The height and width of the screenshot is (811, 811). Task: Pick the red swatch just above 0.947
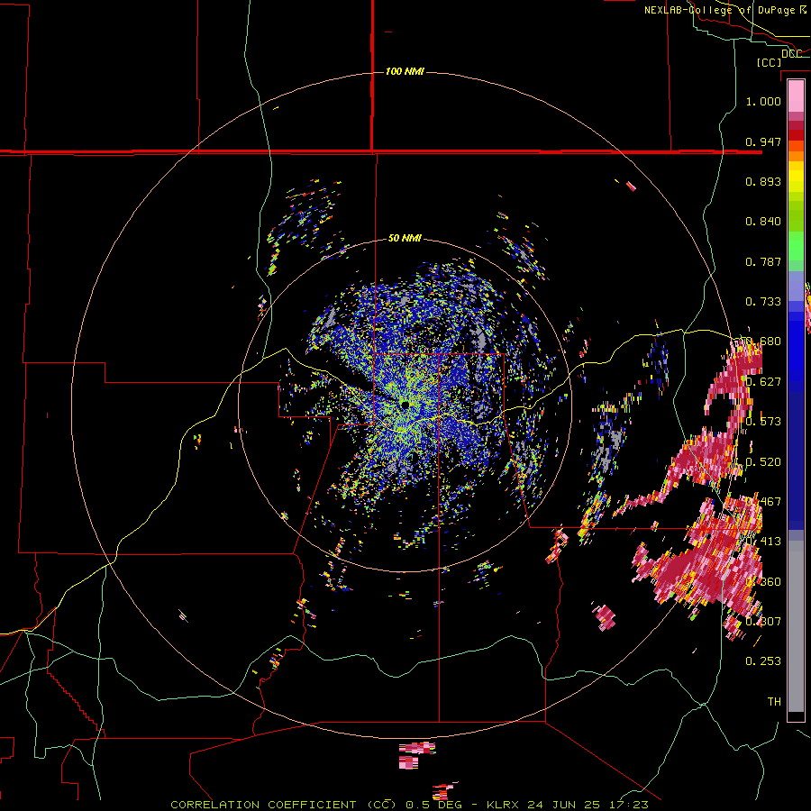click(796, 135)
